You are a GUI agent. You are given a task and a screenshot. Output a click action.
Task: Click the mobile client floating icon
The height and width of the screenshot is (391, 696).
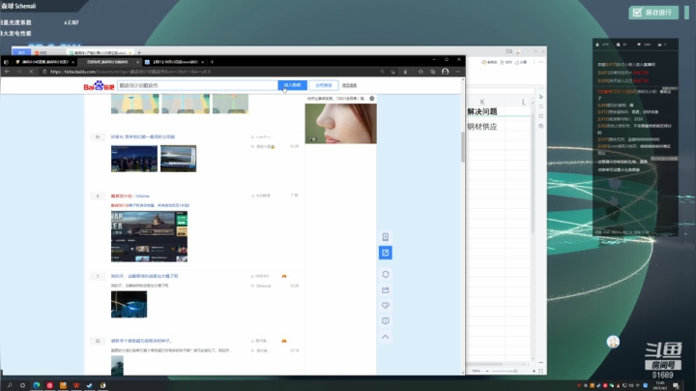point(386,237)
